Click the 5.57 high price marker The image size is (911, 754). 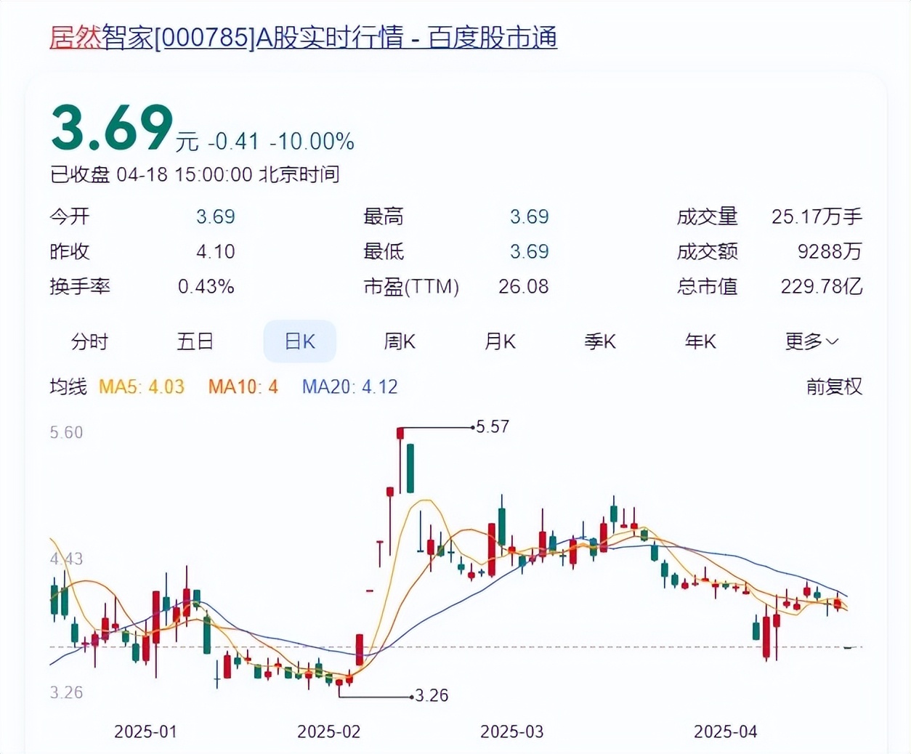[493, 427]
